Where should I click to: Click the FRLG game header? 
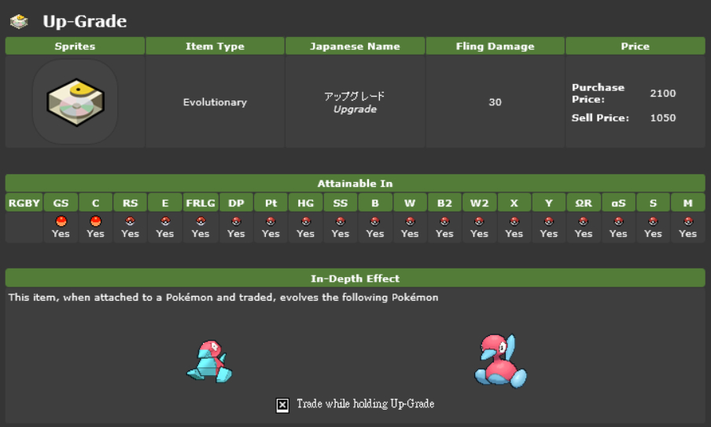(x=201, y=203)
